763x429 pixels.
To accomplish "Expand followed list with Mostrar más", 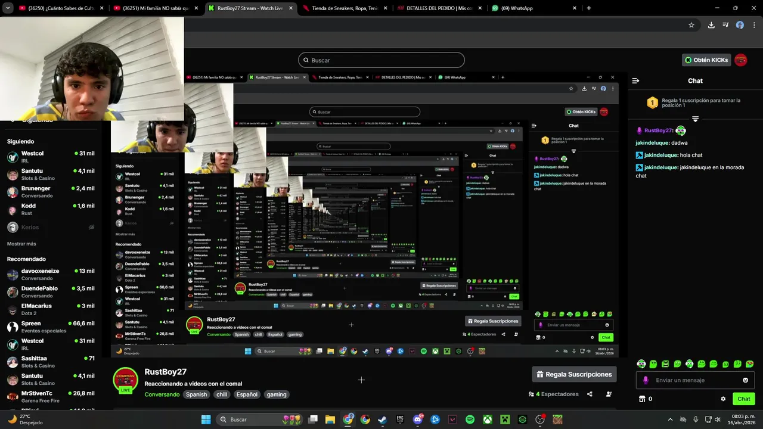I will point(21,244).
